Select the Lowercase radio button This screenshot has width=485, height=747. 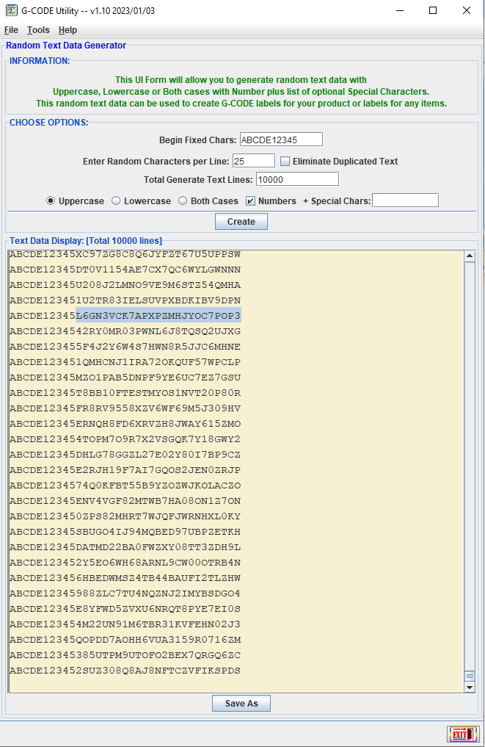(116, 201)
